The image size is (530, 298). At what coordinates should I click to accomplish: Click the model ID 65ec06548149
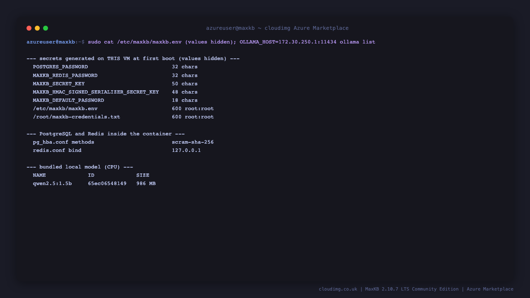pyautogui.click(x=107, y=183)
